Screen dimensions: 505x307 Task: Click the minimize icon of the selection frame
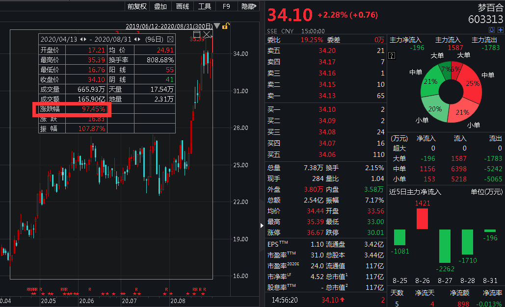(197, 34)
